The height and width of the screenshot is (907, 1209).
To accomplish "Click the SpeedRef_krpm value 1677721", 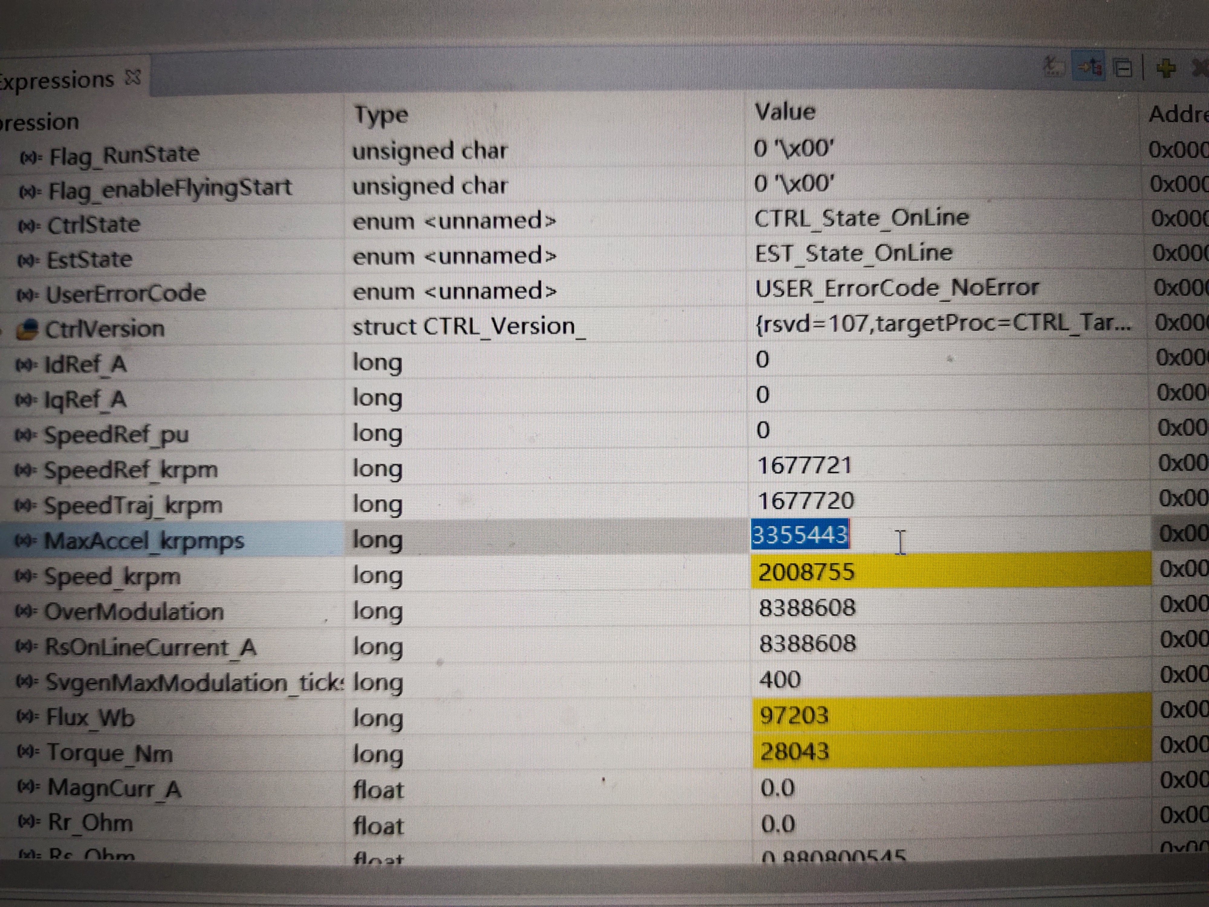I will tap(805, 465).
